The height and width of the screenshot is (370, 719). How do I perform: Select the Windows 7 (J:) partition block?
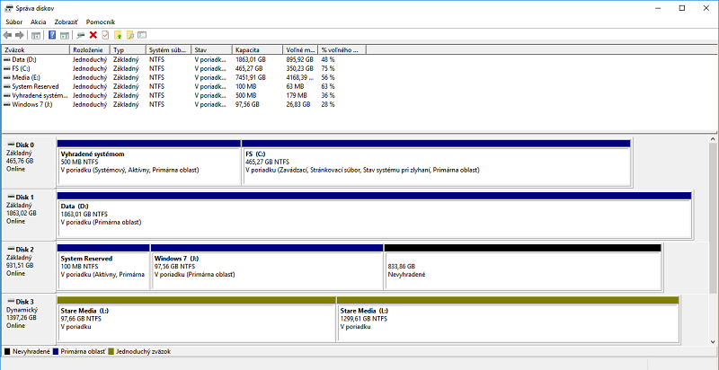267,268
